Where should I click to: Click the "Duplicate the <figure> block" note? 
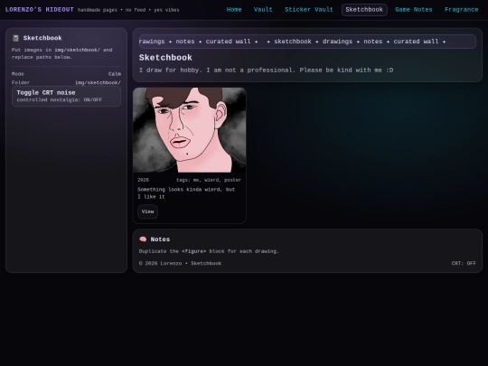(x=209, y=251)
